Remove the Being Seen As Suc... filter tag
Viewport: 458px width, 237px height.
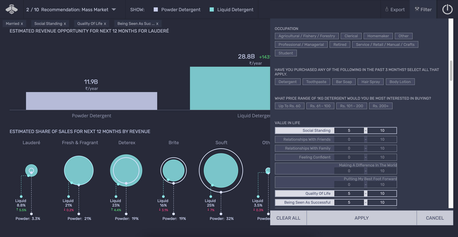[x=157, y=24]
